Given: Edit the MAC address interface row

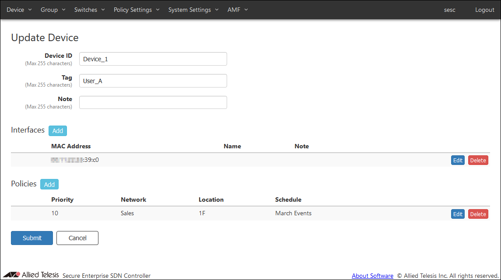Looking at the screenshot, I should tap(458, 160).
